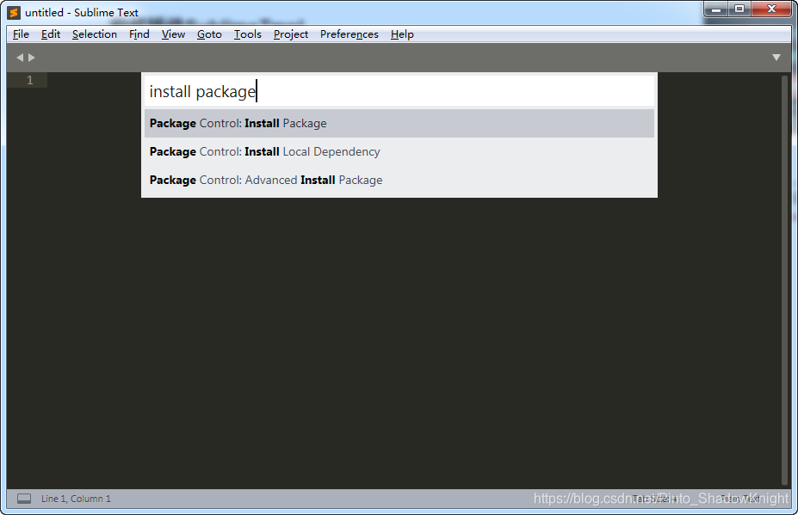Open the Preferences menu
The width and height of the screenshot is (798, 515).
350,34
